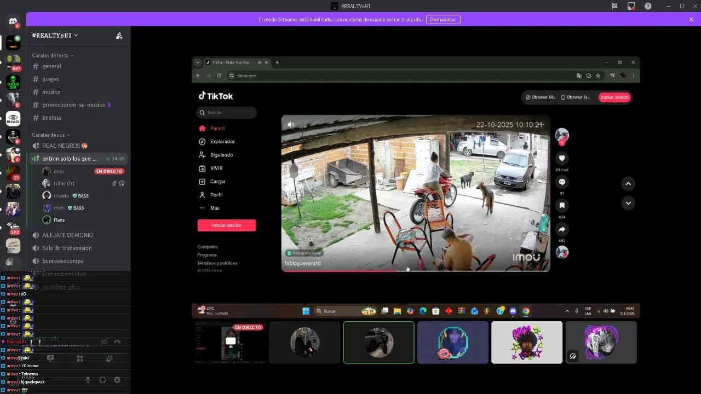Screen dimensions: 701x394
Task: Click noise suppression icon in voice panel
Action: coord(104,342)
